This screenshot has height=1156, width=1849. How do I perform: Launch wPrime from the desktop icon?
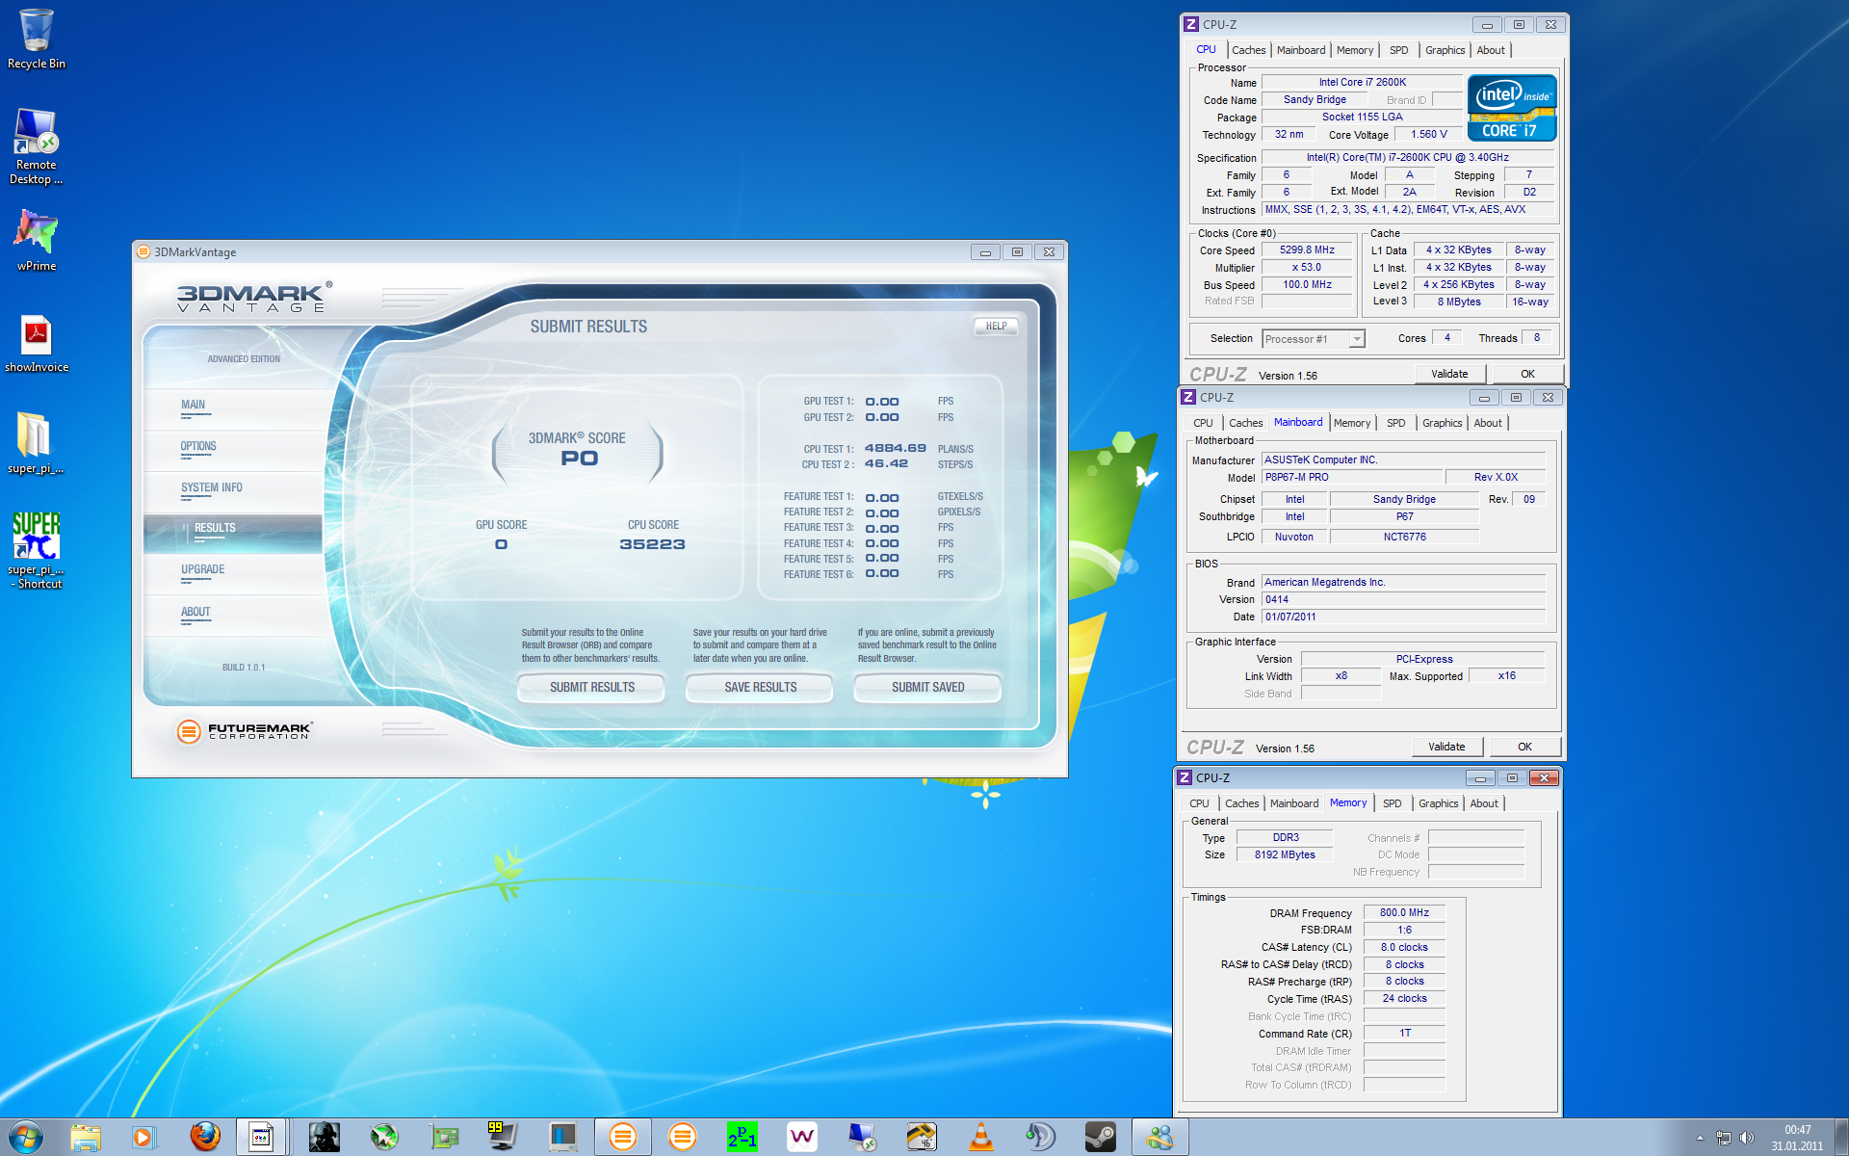[x=37, y=241]
